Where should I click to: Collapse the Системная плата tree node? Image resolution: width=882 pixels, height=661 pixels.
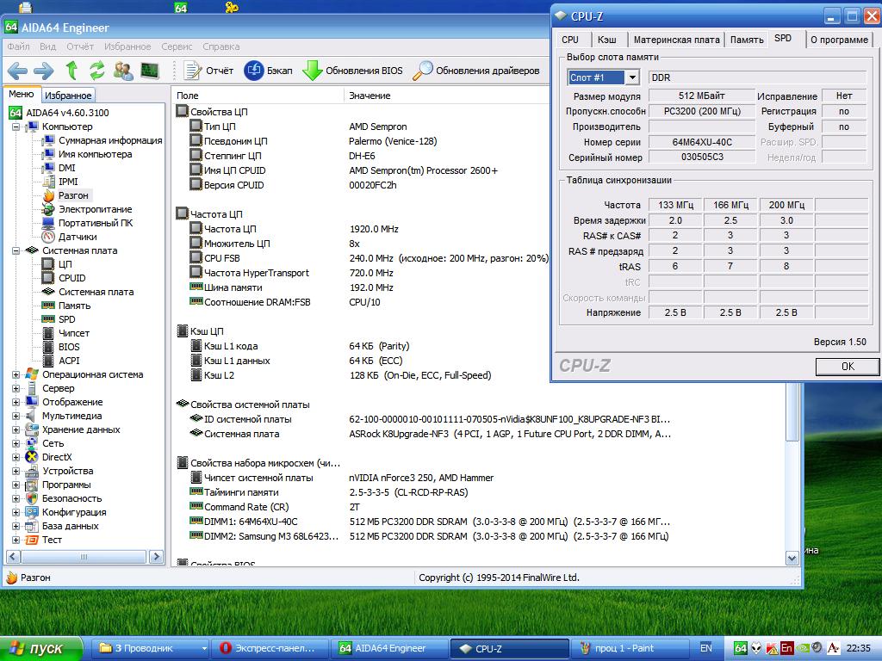tap(16, 250)
